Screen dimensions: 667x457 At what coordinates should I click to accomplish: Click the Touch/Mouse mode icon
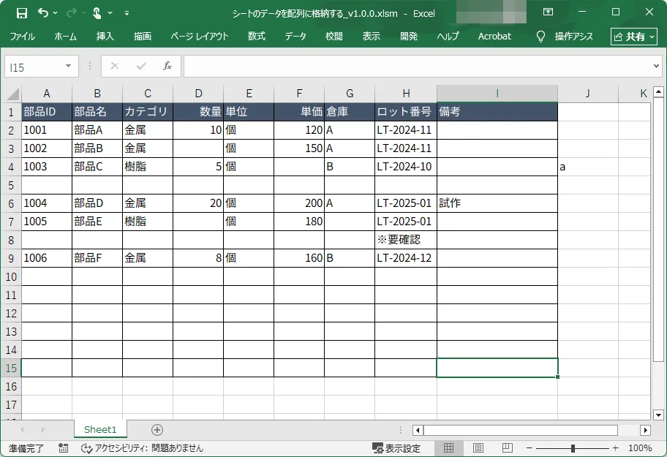[97, 13]
